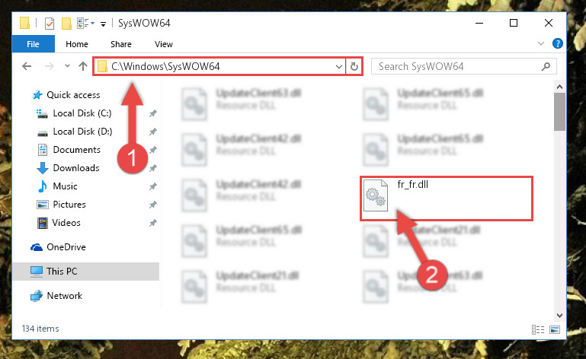
Task: Click the Back navigation arrow
Action: [x=27, y=66]
